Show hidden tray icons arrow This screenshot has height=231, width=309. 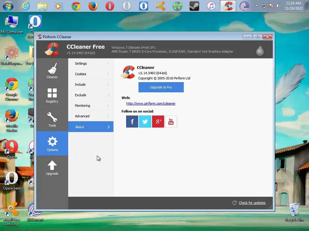(x=256, y=6)
